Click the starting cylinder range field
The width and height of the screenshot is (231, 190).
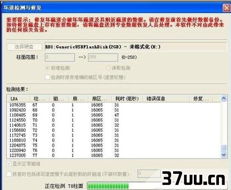[x=60, y=57]
